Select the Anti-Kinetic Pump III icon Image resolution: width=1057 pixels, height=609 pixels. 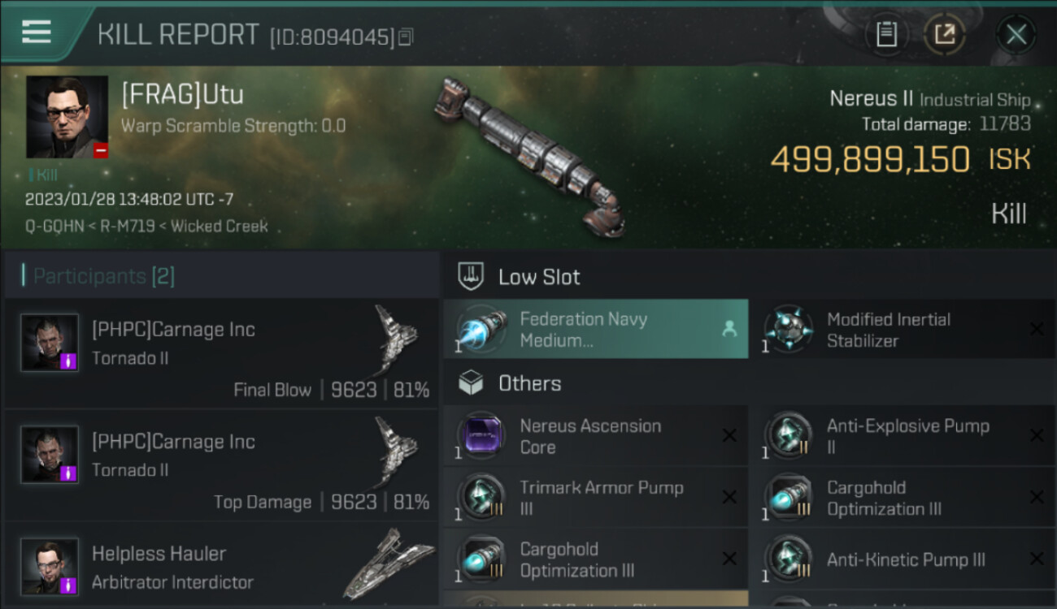(786, 559)
